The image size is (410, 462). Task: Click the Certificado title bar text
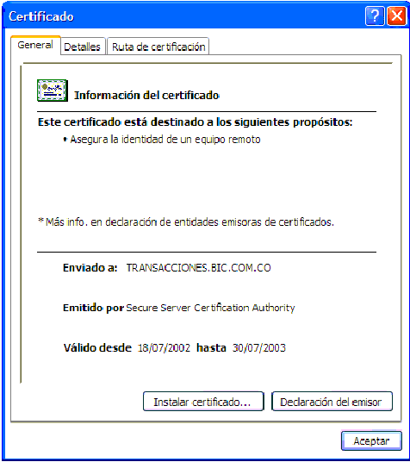[x=41, y=16]
